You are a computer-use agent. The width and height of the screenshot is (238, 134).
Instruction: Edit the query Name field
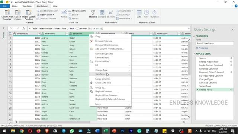(x=215, y=43)
